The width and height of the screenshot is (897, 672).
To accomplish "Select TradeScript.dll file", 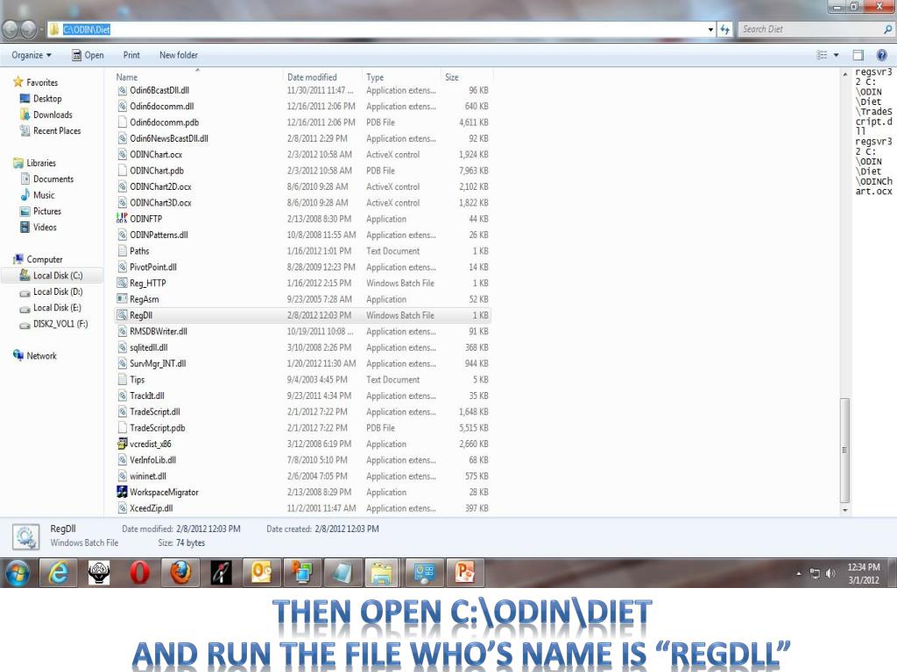I will pyautogui.click(x=302, y=411).
